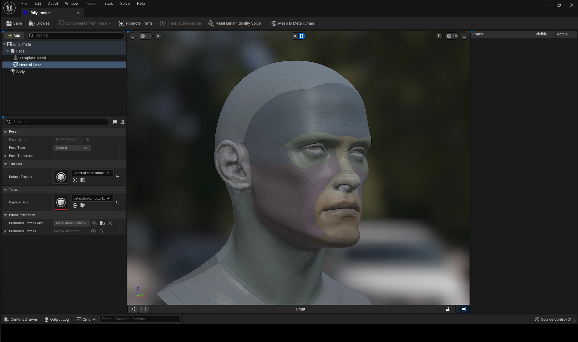This screenshot has width=578, height=342.
Task: Click the Add button in outliner
Action: pos(14,35)
